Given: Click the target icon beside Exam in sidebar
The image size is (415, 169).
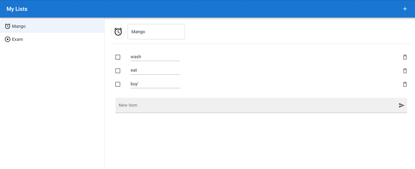Looking at the screenshot, I should tap(7, 39).
